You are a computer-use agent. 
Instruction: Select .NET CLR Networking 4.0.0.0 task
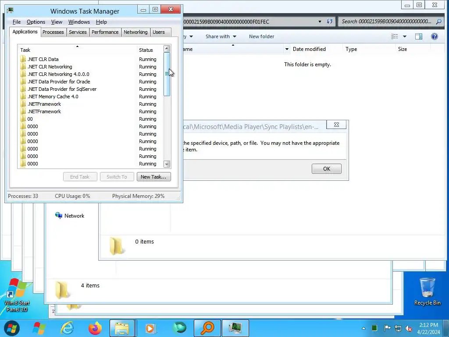pyautogui.click(x=90, y=74)
